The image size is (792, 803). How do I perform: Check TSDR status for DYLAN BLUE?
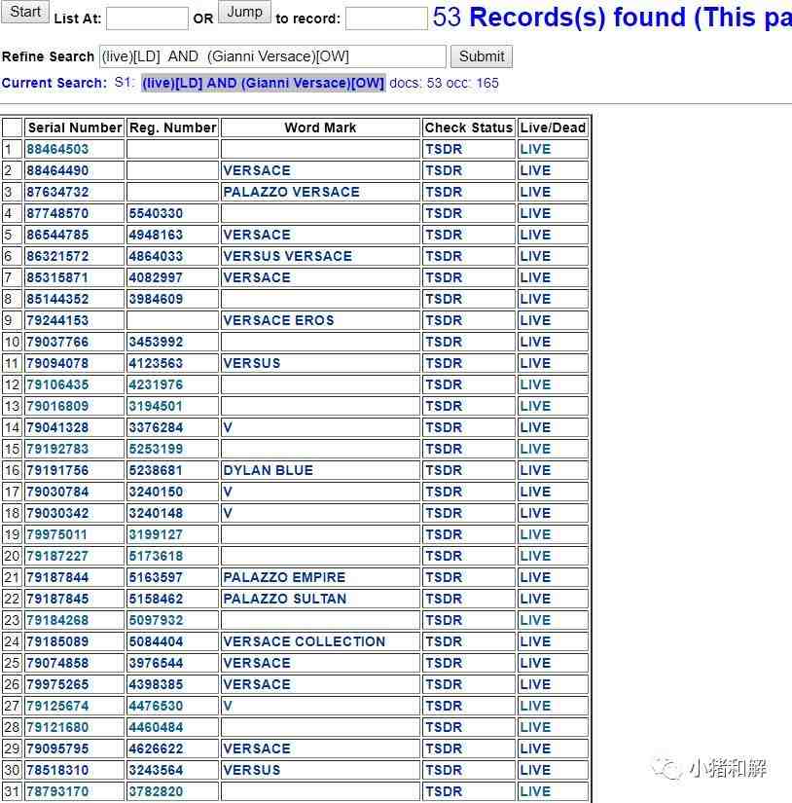(x=444, y=470)
